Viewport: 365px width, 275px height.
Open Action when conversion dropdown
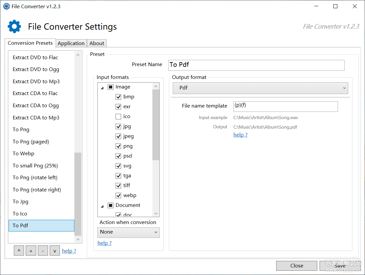128,232
